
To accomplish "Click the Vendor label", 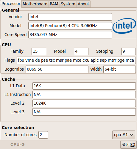I will pyautogui.click(x=15, y=17).
